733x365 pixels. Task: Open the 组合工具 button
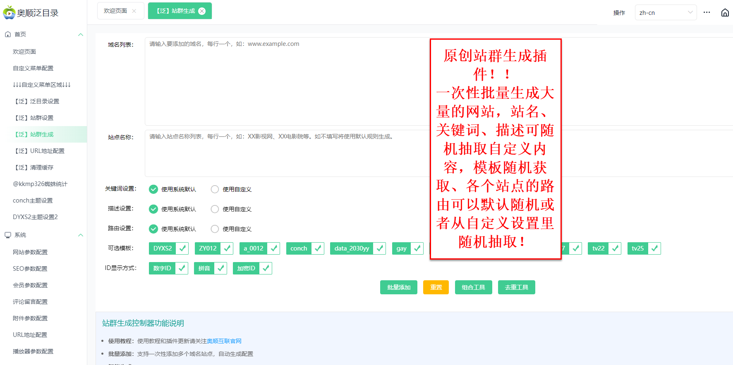point(474,287)
